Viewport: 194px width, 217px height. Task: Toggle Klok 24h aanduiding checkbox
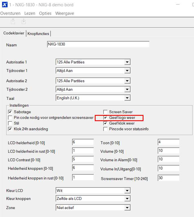point(10,129)
